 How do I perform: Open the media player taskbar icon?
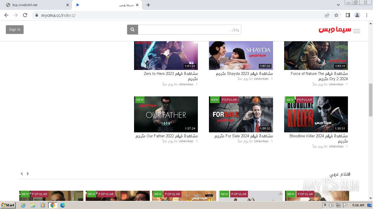click(43, 205)
